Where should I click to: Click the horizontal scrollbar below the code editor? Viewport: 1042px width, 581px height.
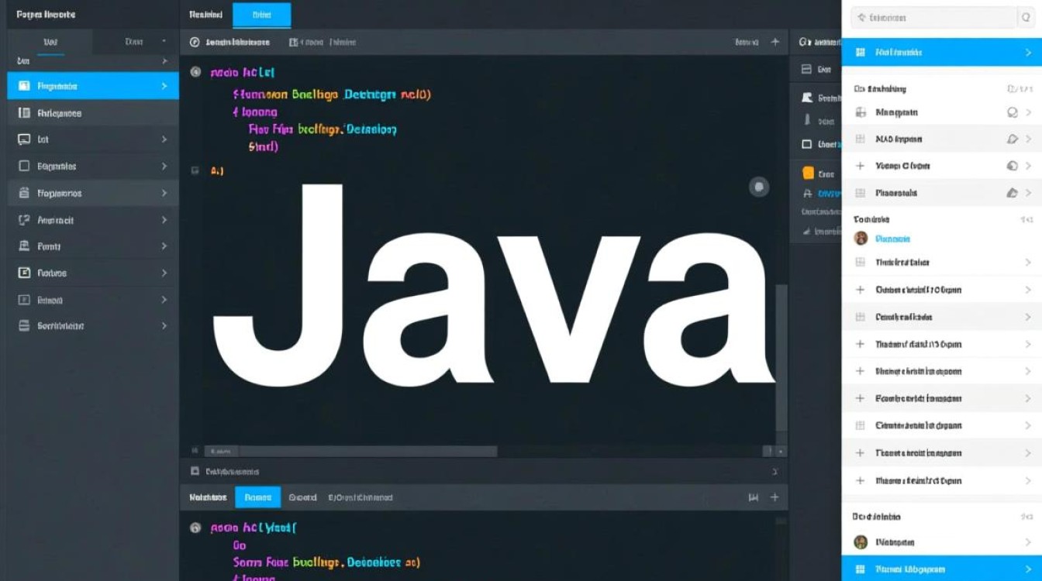pyautogui.click(x=349, y=450)
